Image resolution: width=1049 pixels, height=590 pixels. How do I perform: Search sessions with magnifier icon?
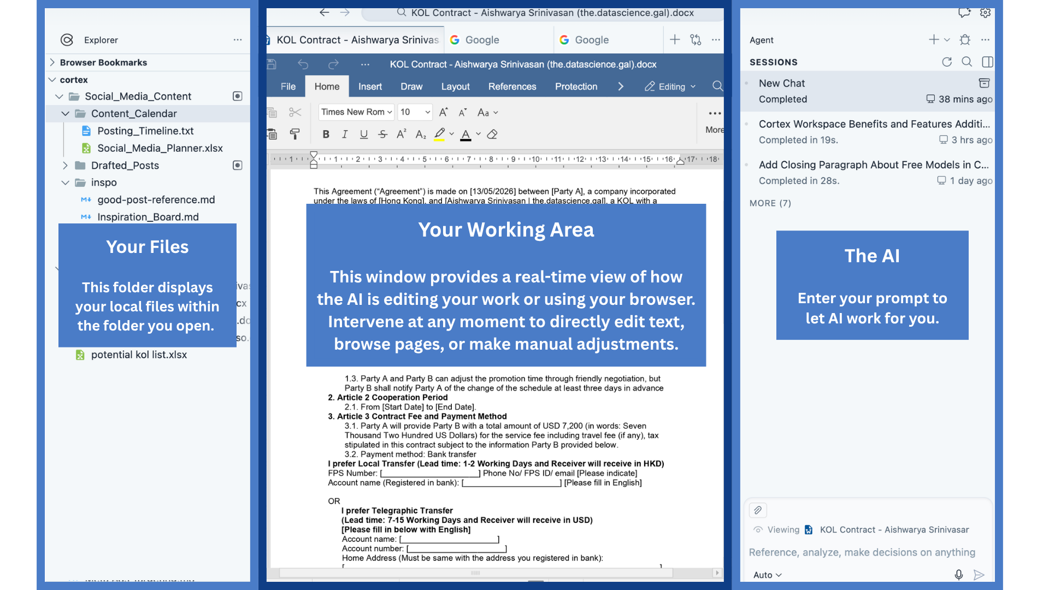(967, 62)
